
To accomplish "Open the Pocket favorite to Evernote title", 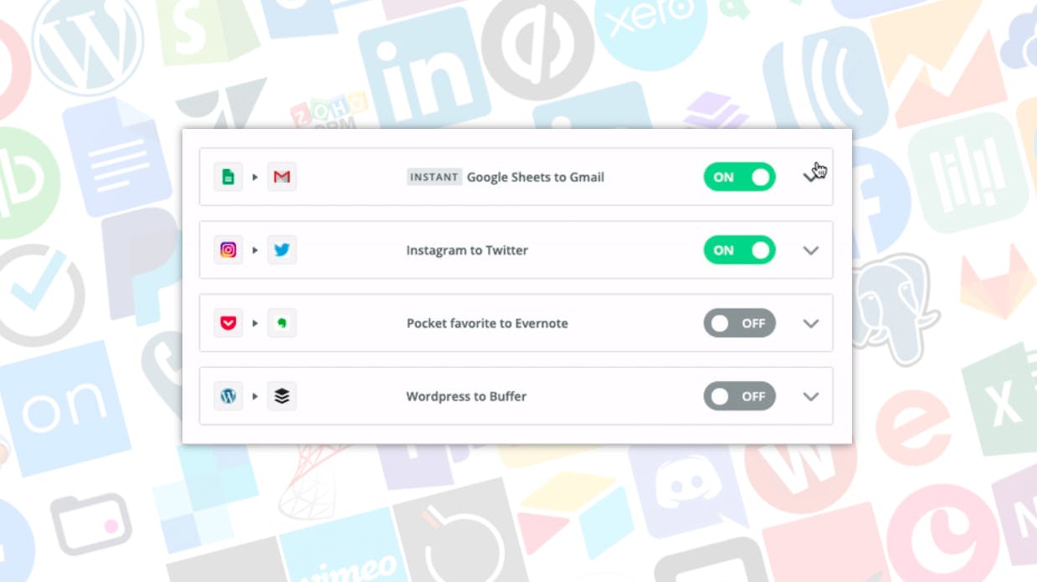I will 487,323.
